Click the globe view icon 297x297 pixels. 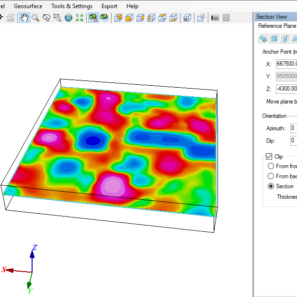pyautogui.click(x=69, y=18)
